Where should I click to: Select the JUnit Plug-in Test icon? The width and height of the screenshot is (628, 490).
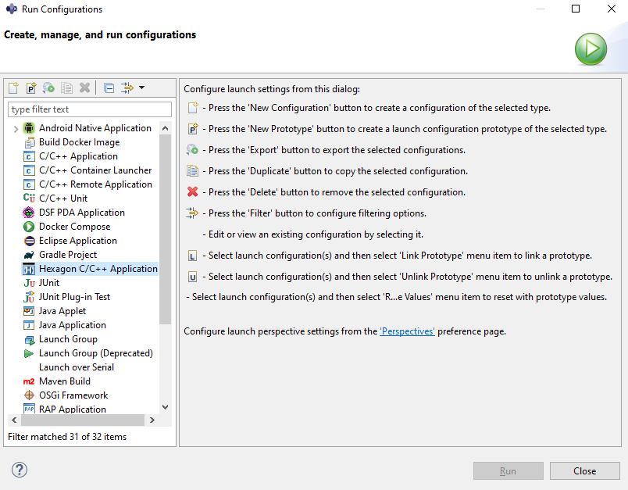(29, 297)
